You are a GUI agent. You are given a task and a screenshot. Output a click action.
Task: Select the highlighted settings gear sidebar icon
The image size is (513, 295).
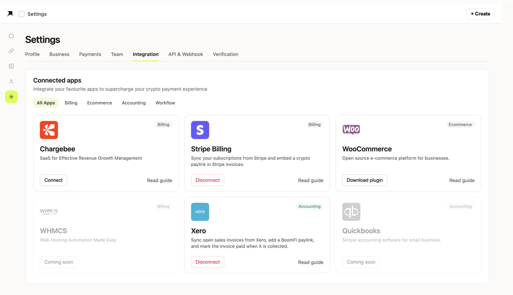click(x=11, y=96)
